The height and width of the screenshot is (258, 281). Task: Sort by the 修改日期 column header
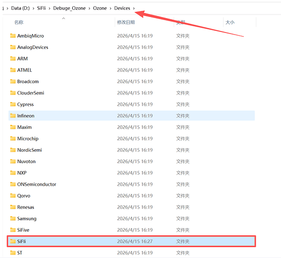tap(126, 22)
